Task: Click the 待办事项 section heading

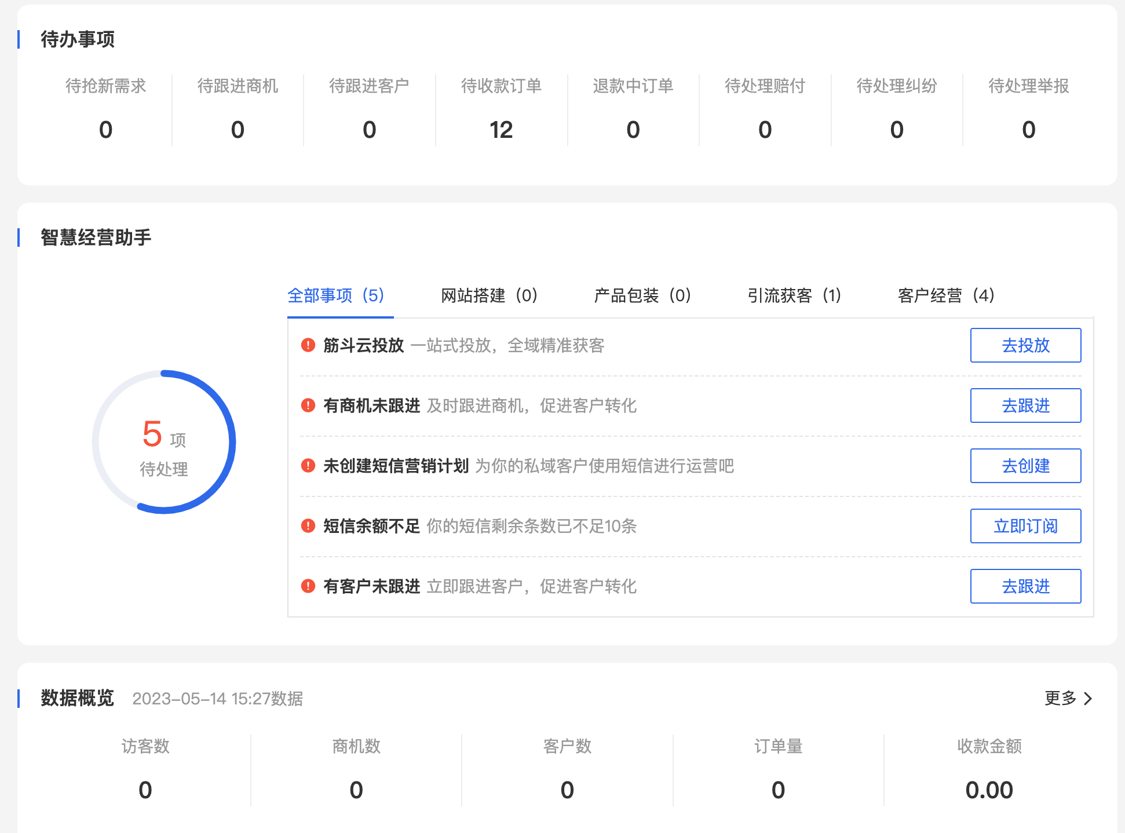Action: pos(78,39)
